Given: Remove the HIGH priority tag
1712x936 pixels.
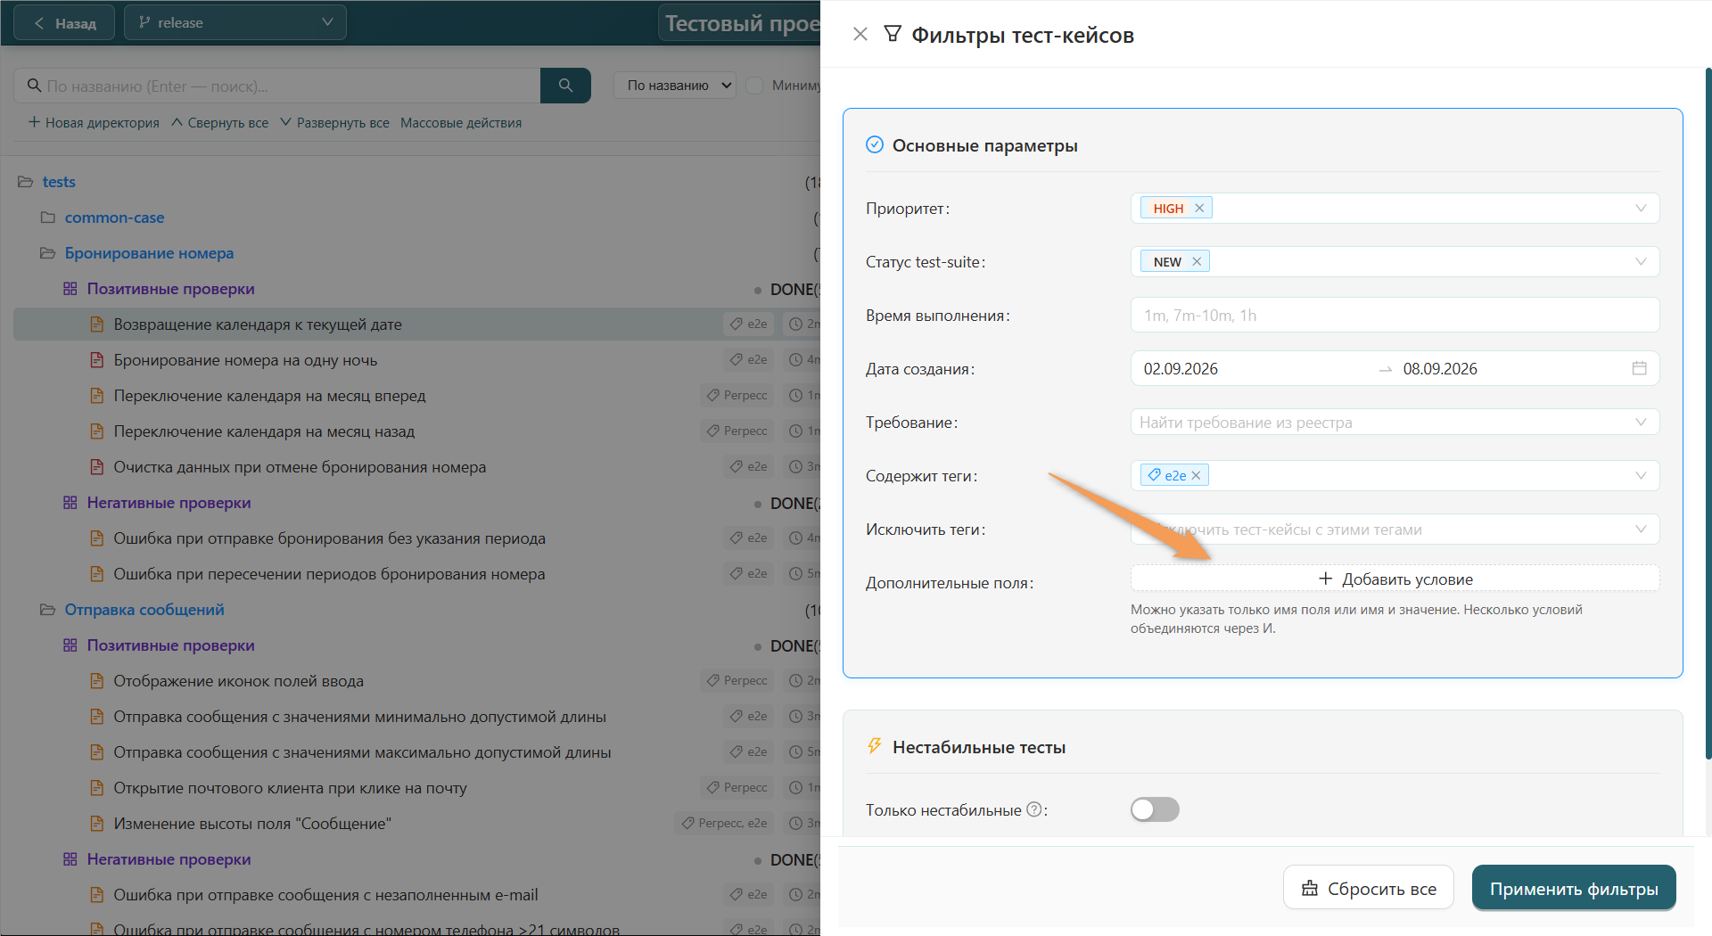Looking at the screenshot, I should 1199,208.
